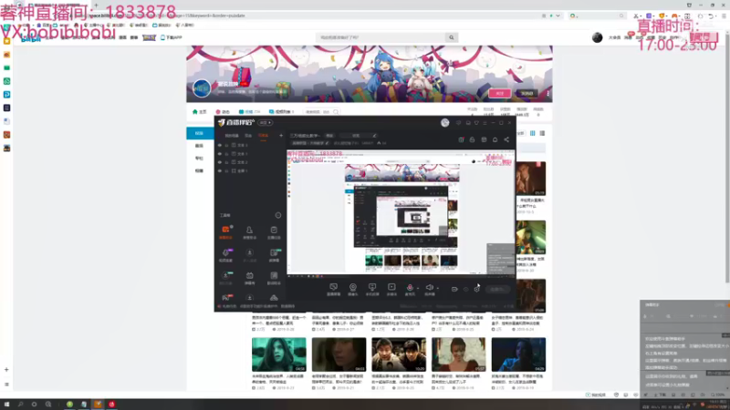Image resolution: width=730 pixels, height=410 pixels.
Task: Click share icon in preview toolbar
Action: [x=506, y=140]
